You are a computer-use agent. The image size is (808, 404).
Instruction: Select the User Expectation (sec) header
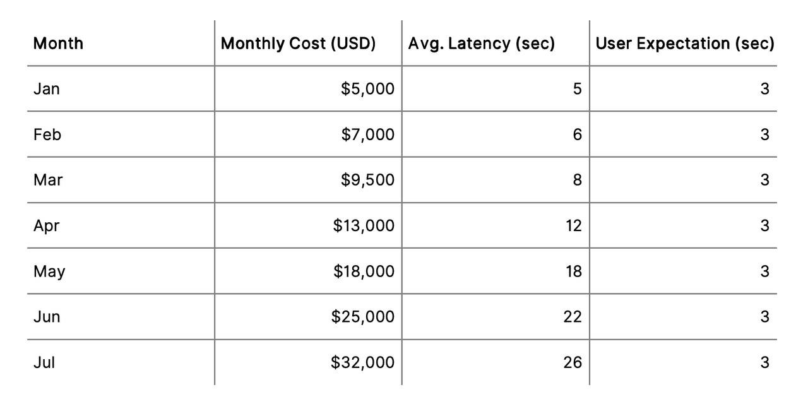tap(685, 44)
